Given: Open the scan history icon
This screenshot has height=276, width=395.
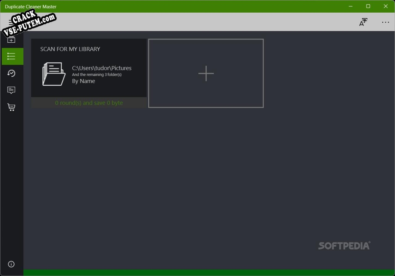Looking at the screenshot, I should pos(11,73).
